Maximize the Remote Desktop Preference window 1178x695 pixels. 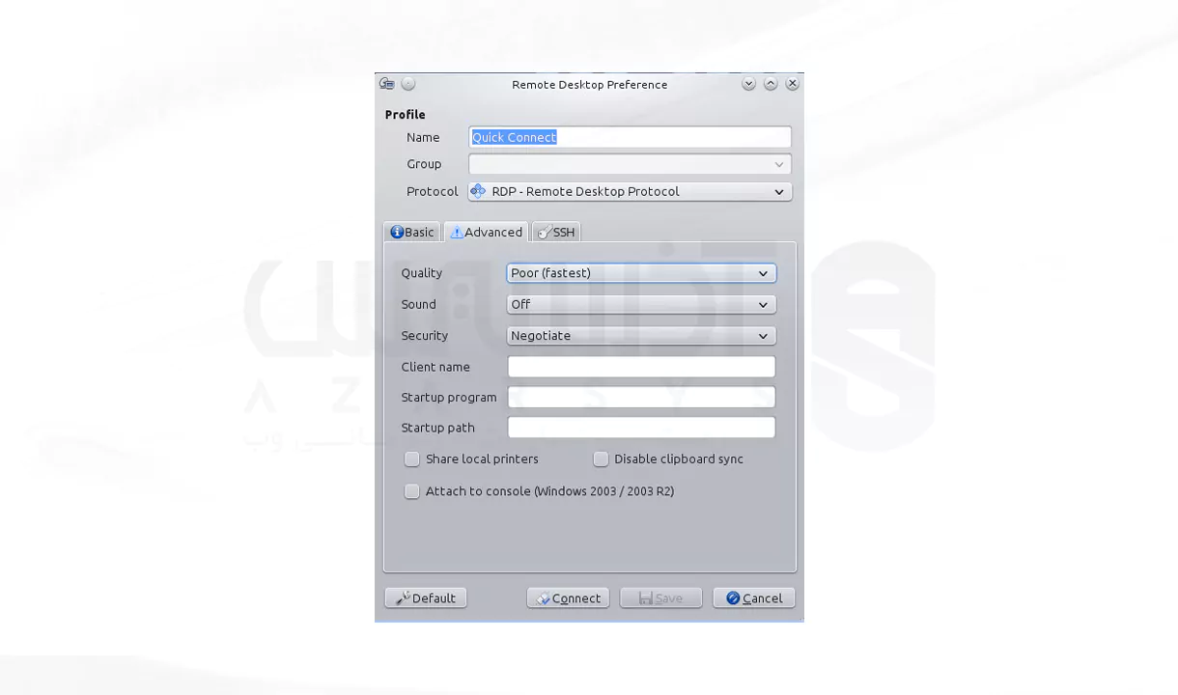pos(771,84)
